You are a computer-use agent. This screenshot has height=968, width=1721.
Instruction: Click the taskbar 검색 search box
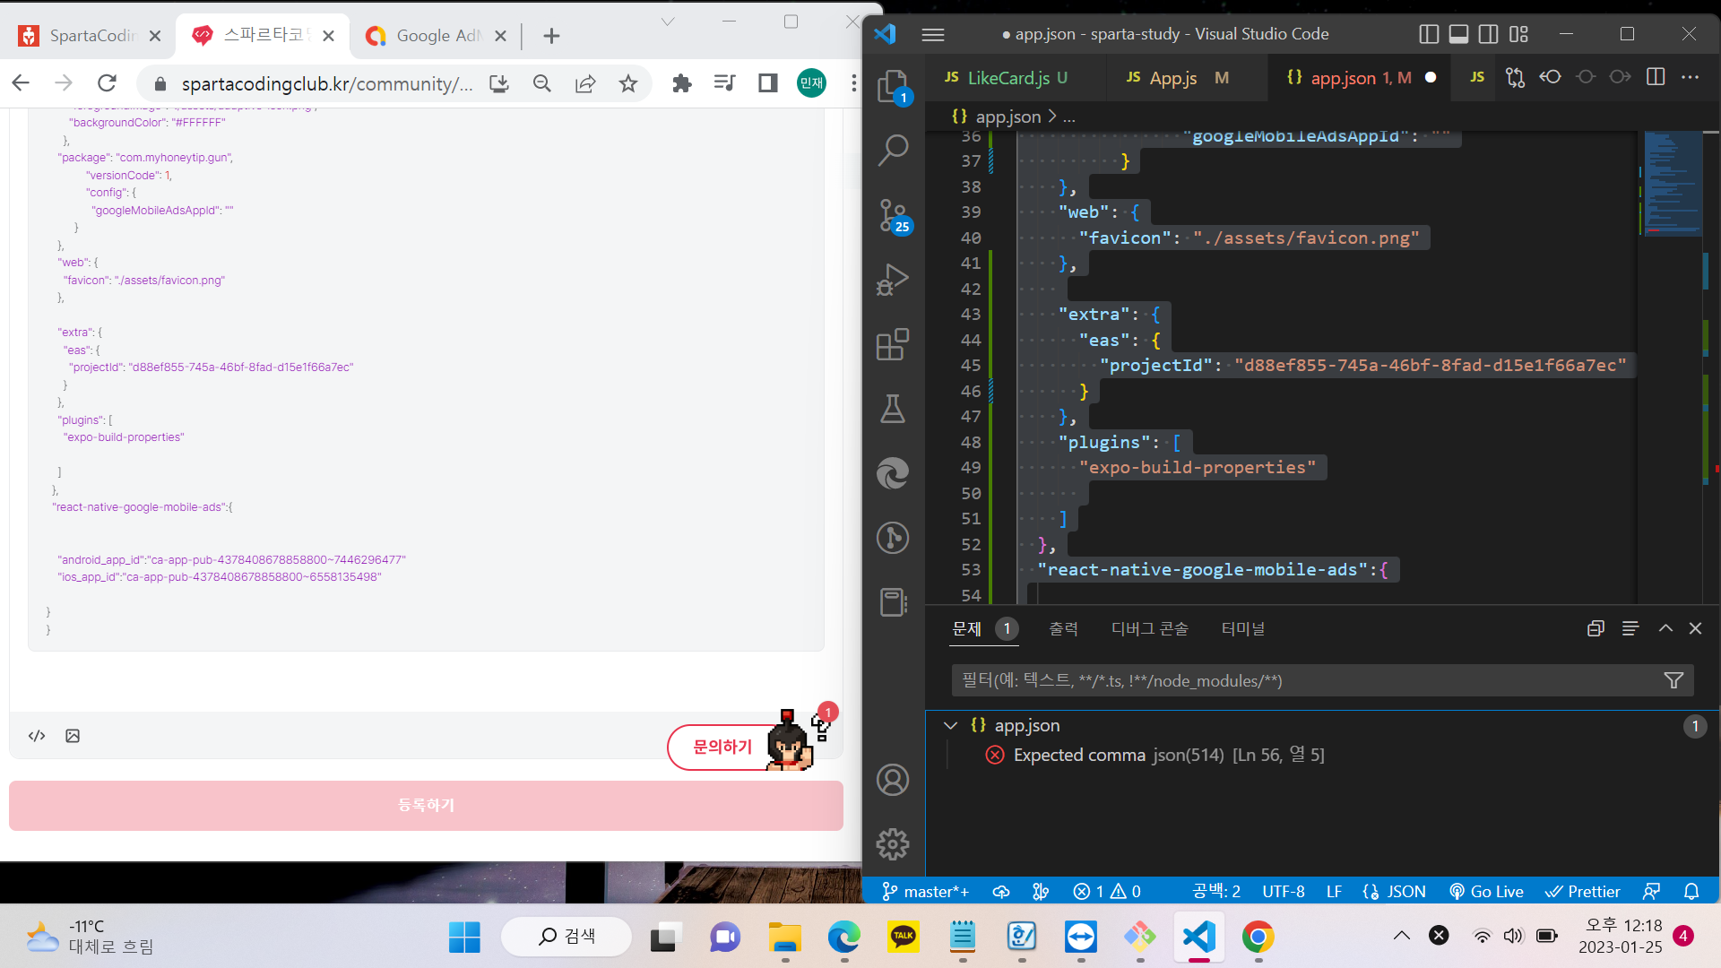566,937
